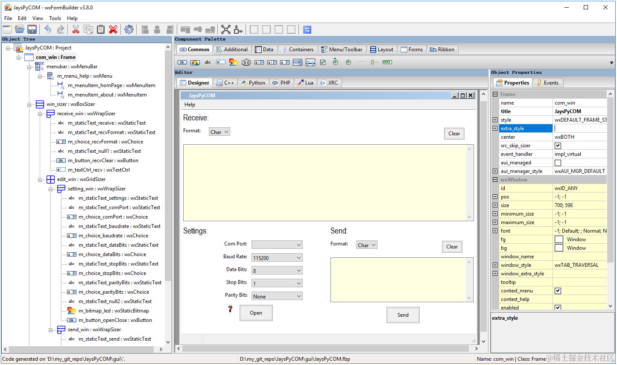Toggle the context_menu checkbox

[558, 291]
